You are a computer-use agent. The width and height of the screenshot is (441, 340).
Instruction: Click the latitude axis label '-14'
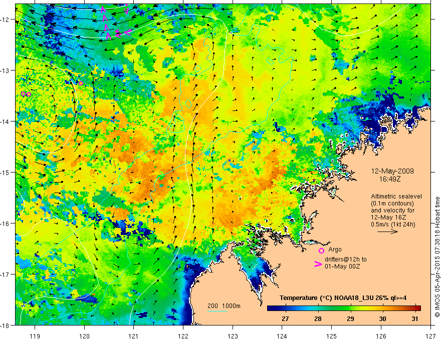pyautogui.click(x=6, y=121)
